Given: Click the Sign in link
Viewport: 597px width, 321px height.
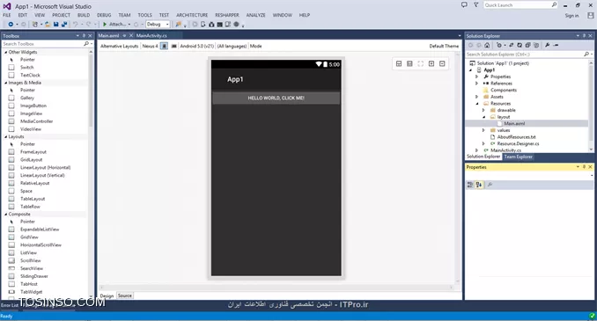Looking at the screenshot, I should pos(571,16).
